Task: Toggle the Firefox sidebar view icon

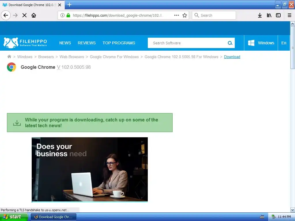Action: coord(278,15)
